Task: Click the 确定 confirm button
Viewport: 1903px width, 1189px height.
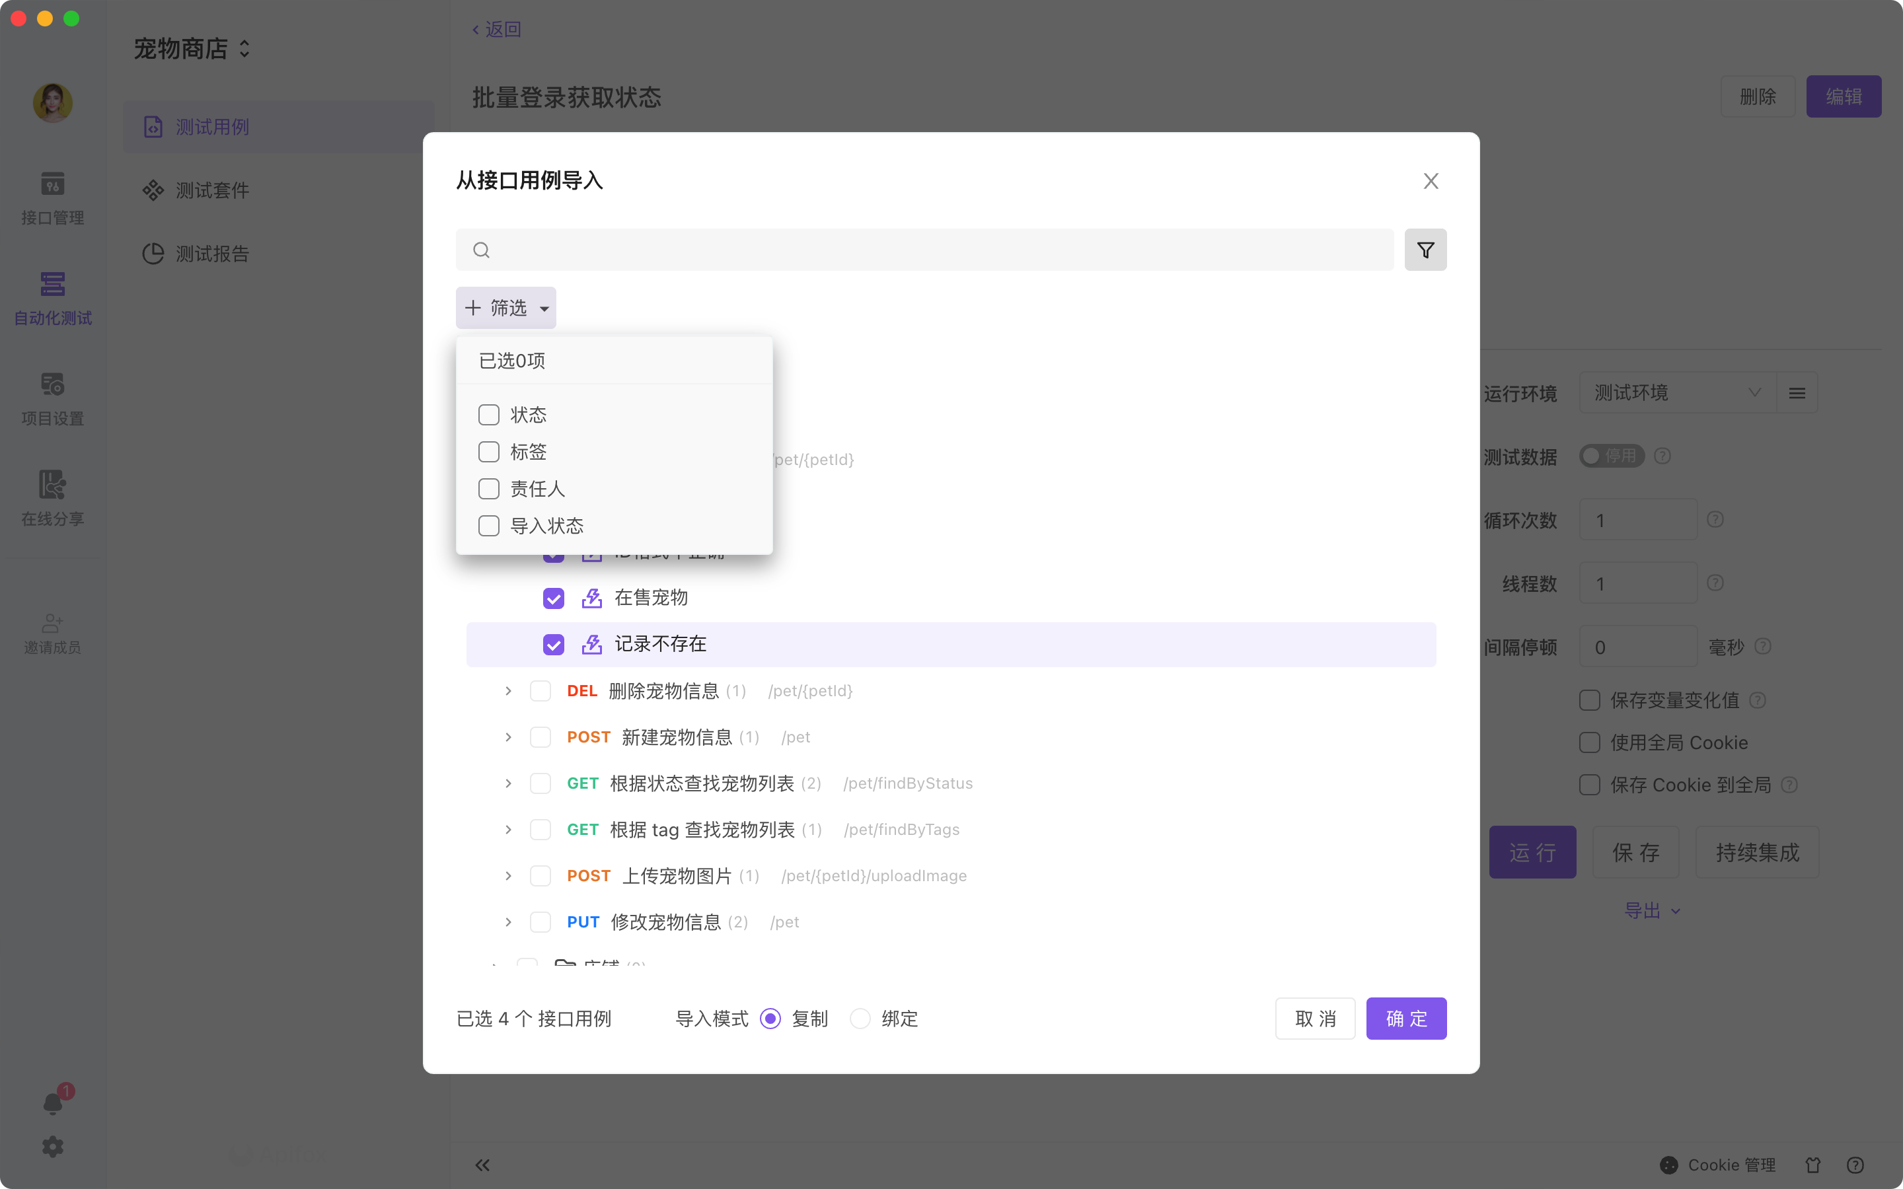Action: [x=1405, y=1019]
